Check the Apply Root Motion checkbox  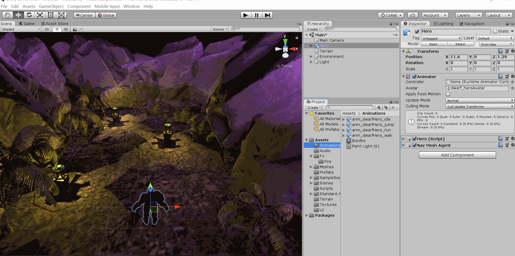(448, 94)
